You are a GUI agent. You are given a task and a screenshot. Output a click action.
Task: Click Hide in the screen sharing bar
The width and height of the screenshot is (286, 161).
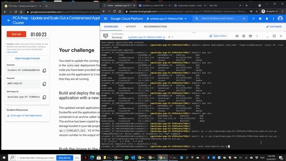(x=77, y=158)
